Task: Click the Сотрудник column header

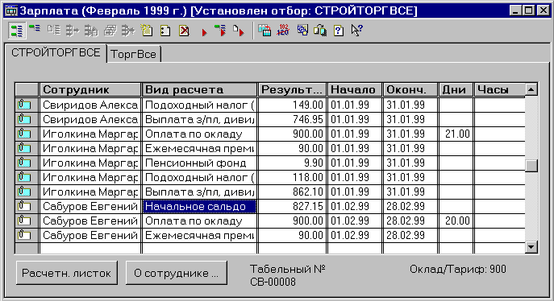Action: [90, 89]
